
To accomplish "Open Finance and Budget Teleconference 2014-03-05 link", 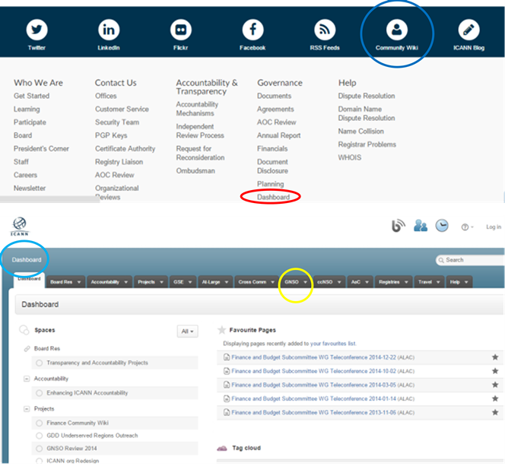I will tap(313, 385).
